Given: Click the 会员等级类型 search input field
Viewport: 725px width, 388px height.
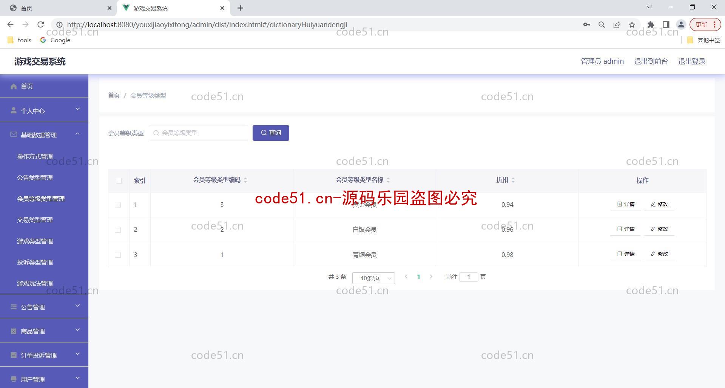Looking at the screenshot, I should 198,133.
